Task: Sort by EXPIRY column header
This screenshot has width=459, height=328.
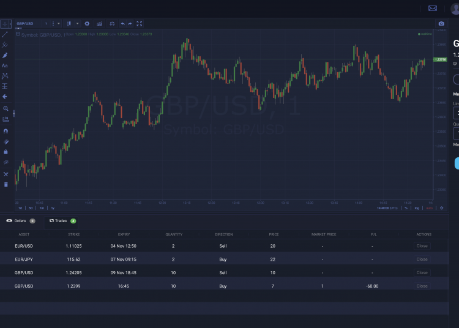Action: tap(124, 234)
